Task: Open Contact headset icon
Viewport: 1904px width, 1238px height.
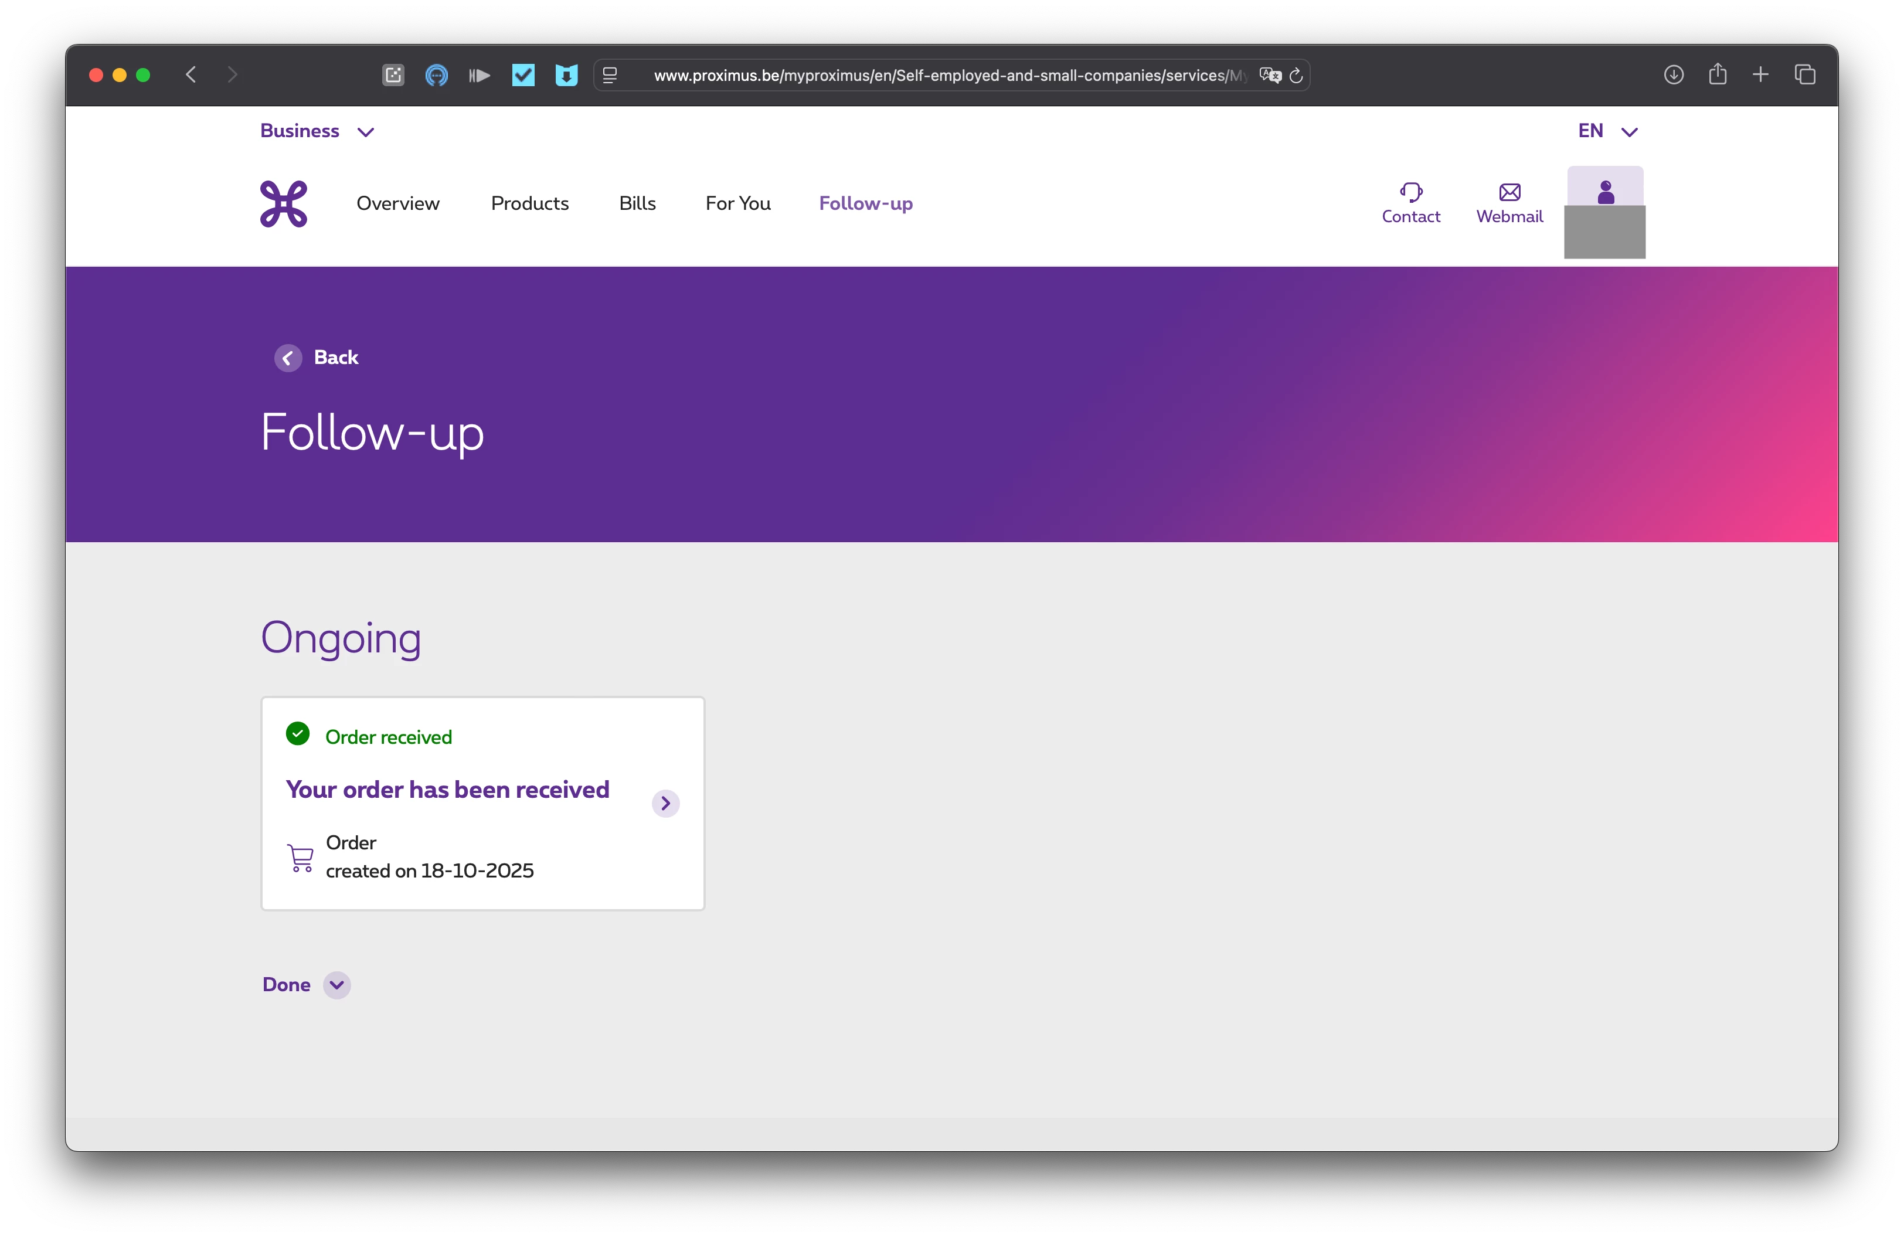Action: coord(1410,192)
